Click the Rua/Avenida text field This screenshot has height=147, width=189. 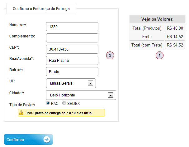pos(72,61)
